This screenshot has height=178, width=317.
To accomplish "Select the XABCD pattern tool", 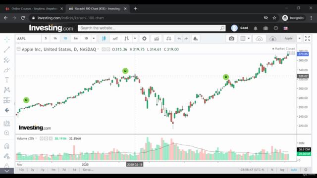I will tap(7, 90).
